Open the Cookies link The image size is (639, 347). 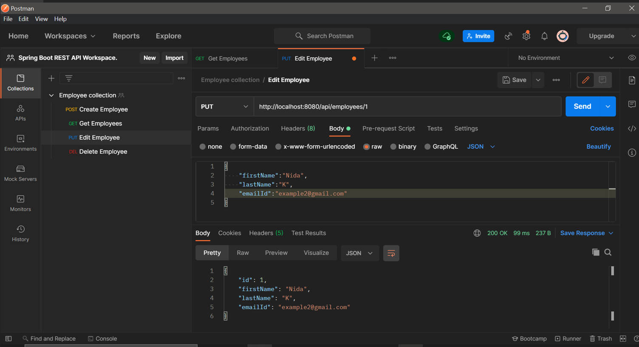tap(602, 129)
